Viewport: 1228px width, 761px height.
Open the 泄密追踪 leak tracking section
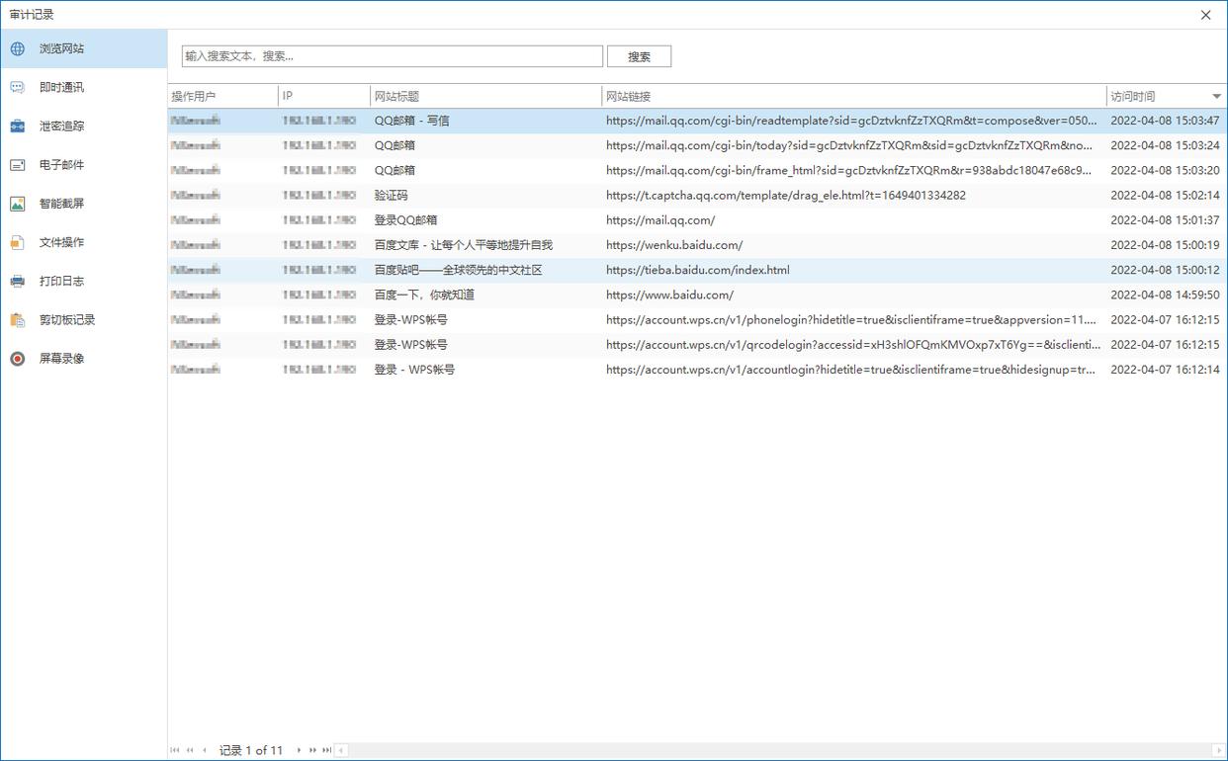point(61,126)
